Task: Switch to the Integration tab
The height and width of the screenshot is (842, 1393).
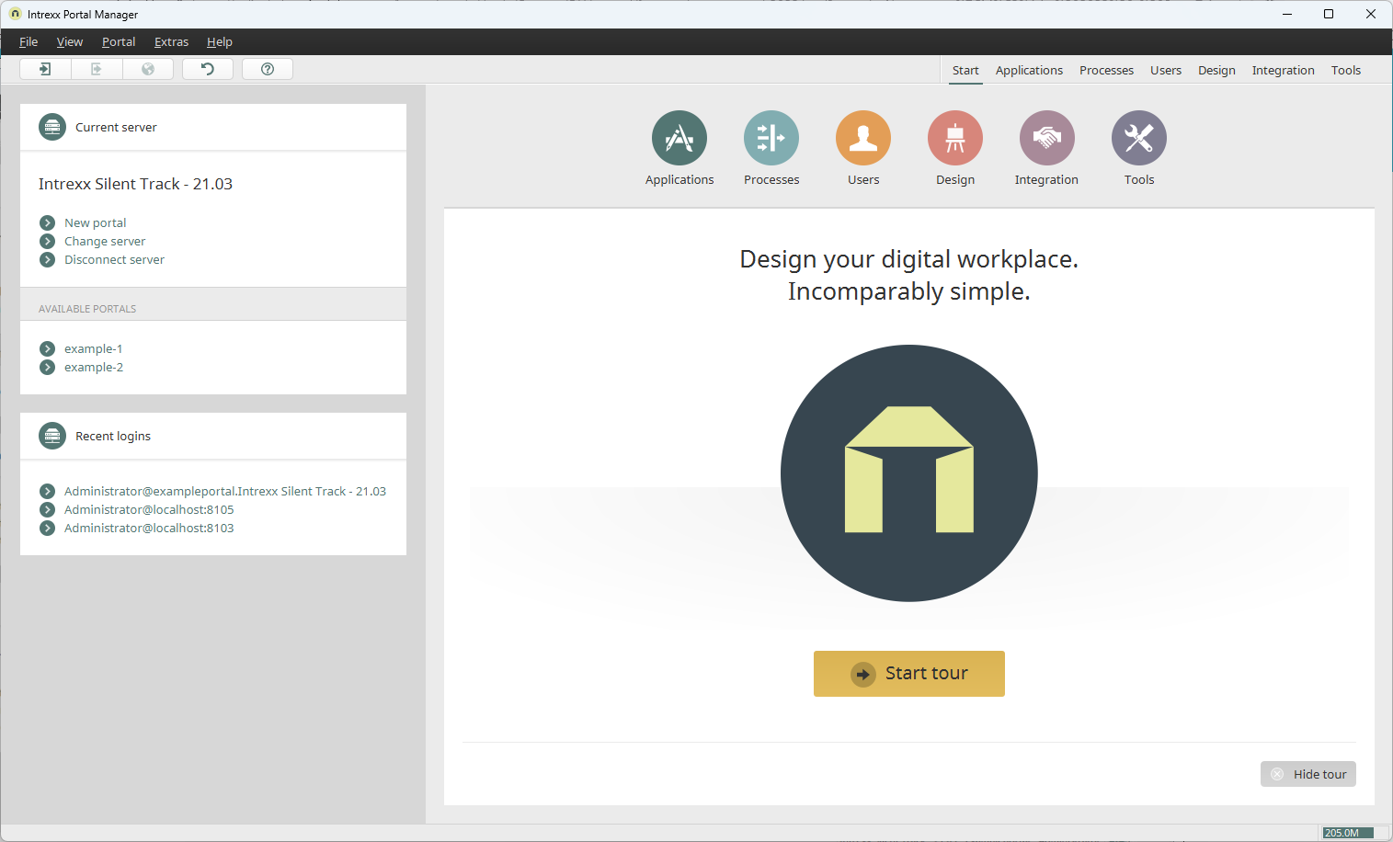Action: [x=1283, y=70]
